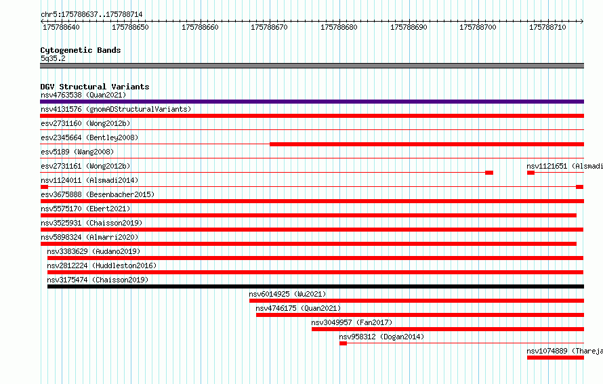603x384 pixels.
Task: Click the red nsv3049957 variant bar
Action: tap(448, 329)
